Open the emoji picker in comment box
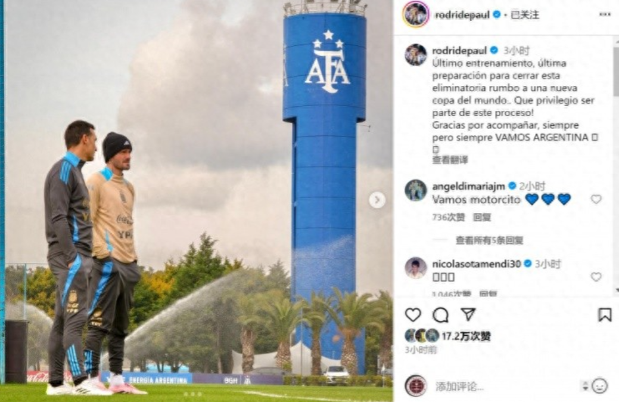The image size is (619, 402). tap(600, 386)
